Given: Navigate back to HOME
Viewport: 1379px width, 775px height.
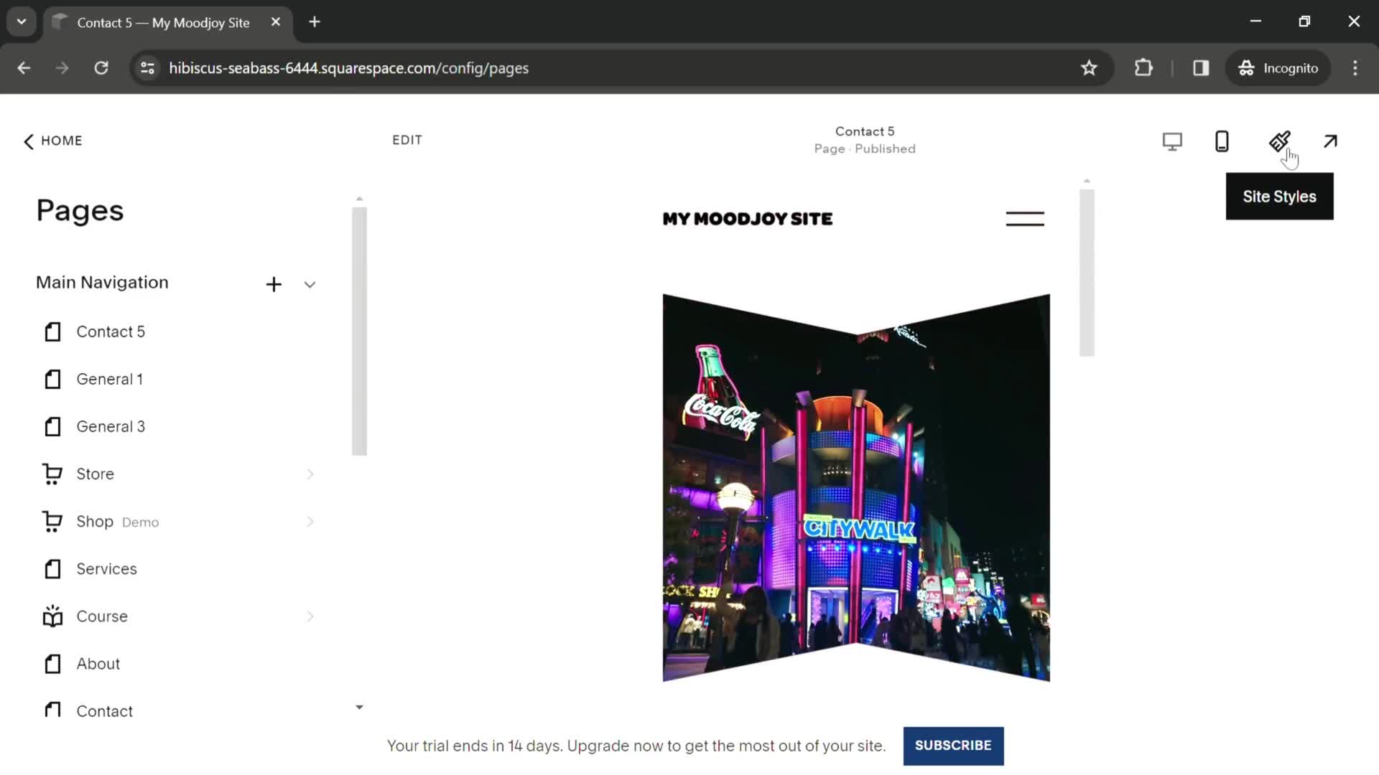Looking at the screenshot, I should point(53,140).
